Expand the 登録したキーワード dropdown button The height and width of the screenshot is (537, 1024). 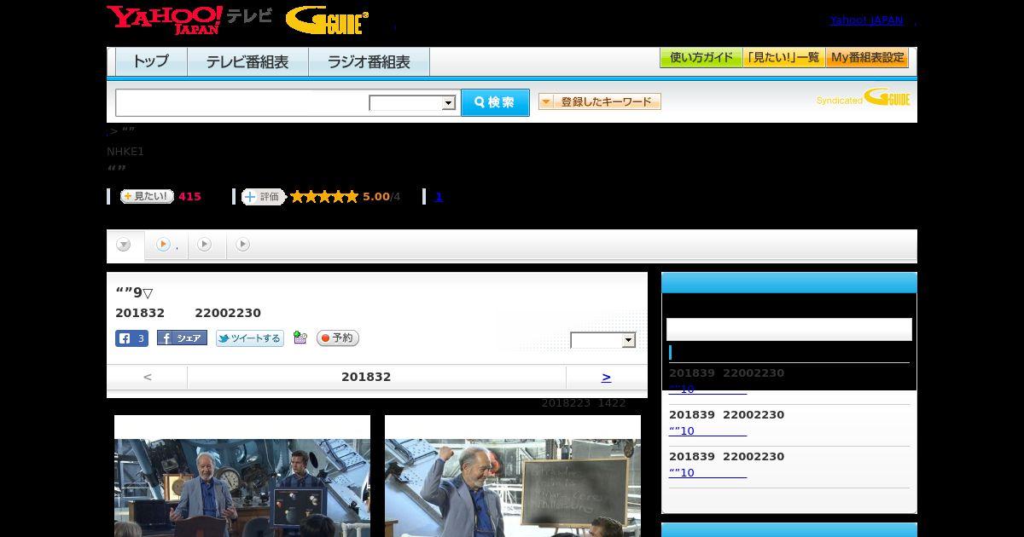(600, 101)
